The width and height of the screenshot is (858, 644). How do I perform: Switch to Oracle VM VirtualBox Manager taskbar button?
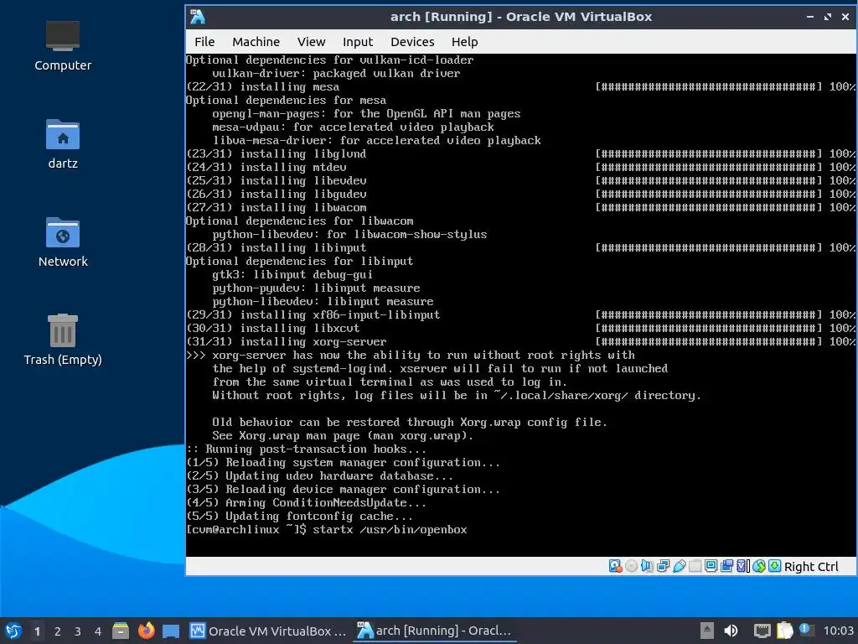[268, 631]
